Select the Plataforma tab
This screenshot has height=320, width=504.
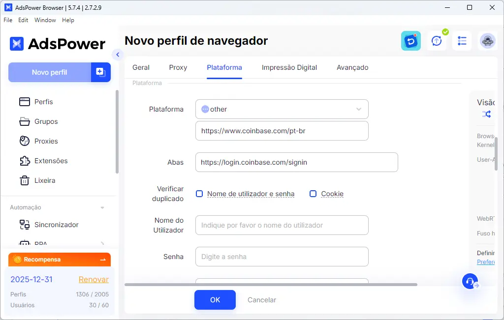tap(224, 67)
